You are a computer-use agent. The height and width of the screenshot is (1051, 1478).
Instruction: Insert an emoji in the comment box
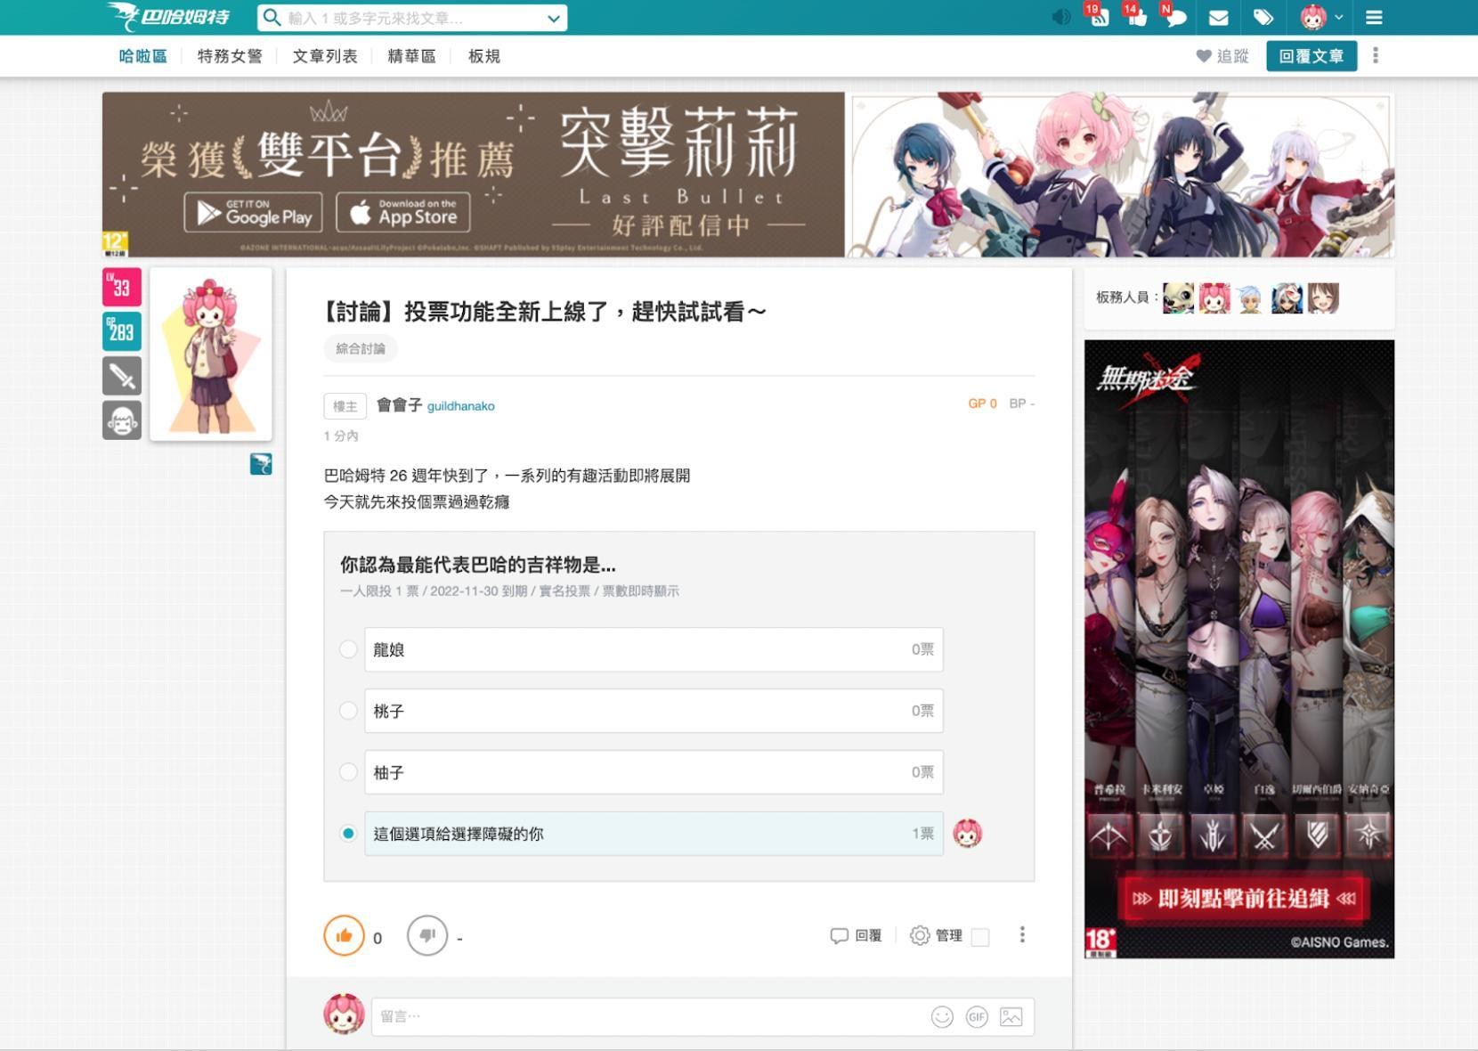point(942,1015)
